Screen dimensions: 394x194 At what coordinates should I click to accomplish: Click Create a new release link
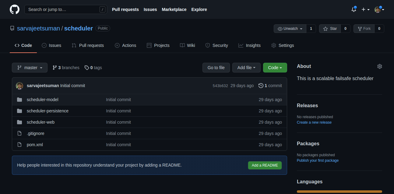pyautogui.click(x=314, y=122)
